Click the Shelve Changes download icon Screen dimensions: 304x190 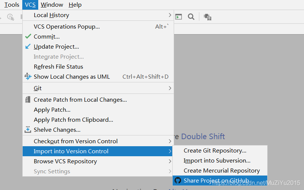[x=28, y=130]
